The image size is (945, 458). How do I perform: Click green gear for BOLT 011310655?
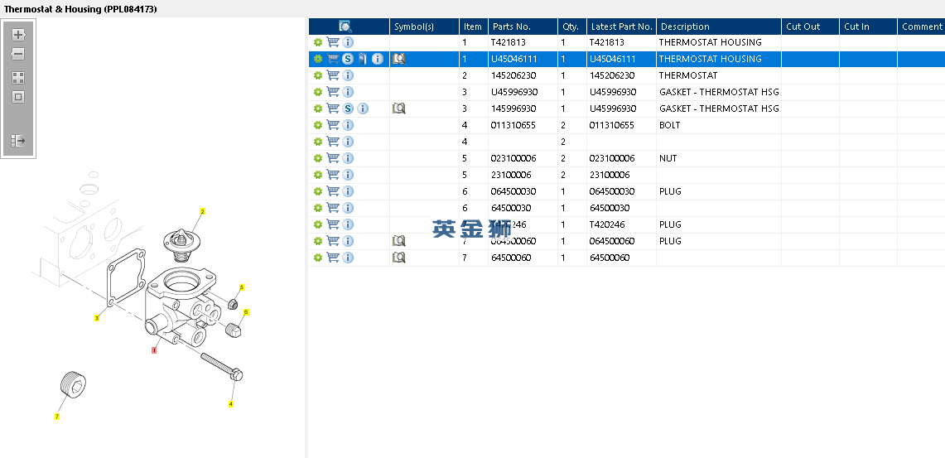[x=317, y=125]
